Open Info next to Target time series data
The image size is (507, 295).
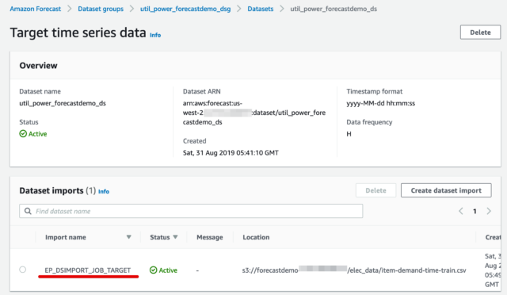coord(155,35)
